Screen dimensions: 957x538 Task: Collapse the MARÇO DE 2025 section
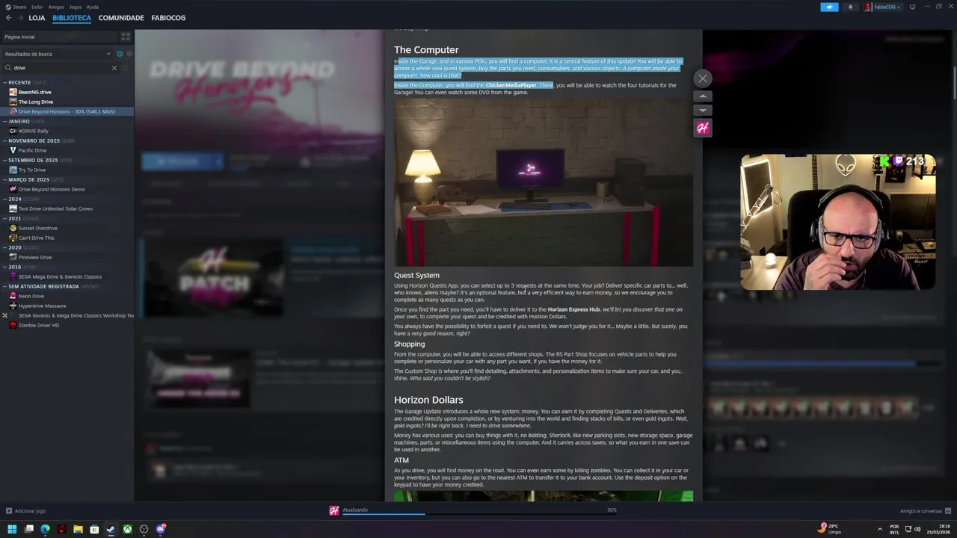6,179
